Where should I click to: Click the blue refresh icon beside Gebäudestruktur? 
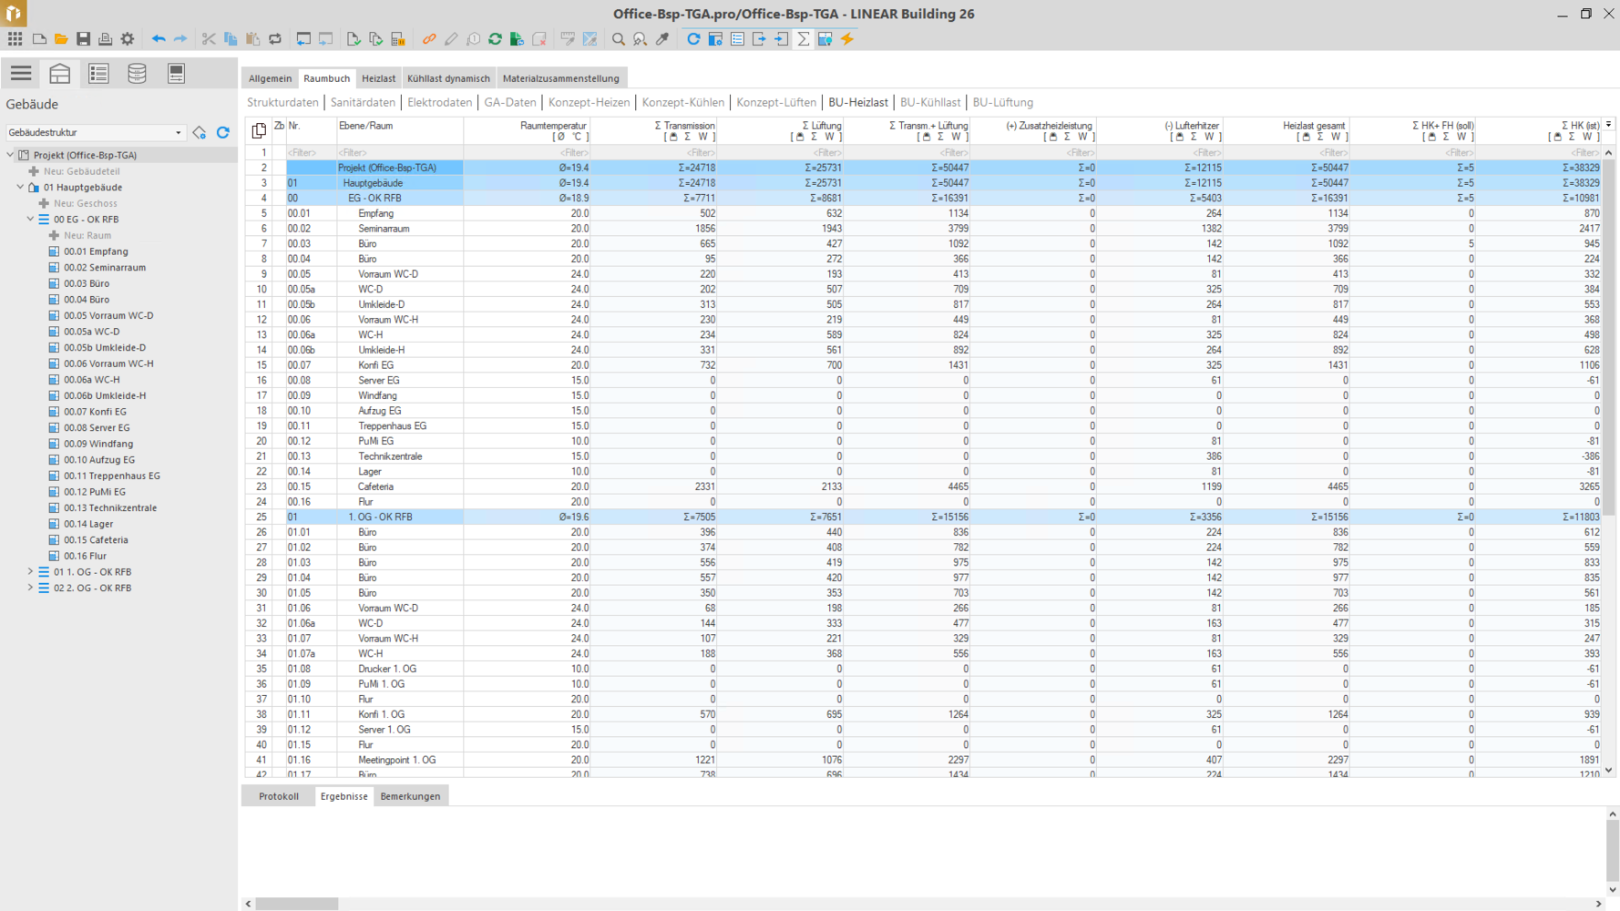(223, 133)
